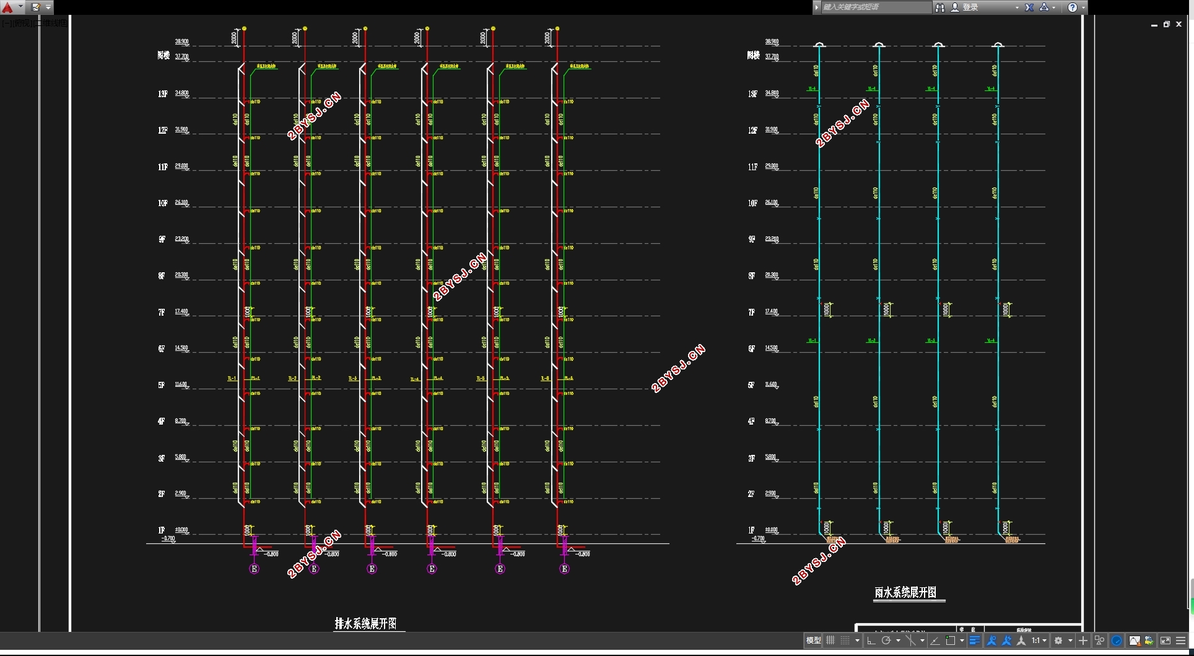Image resolution: width=1194 pixels, height=656 pixels.
Task: Click the [-] viewport controls label
Action: coord(6,23)
